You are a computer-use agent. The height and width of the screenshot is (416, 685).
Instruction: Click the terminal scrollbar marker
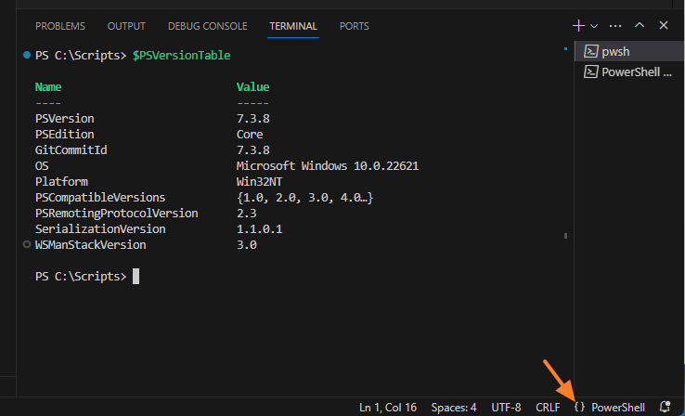(x=565, y=236)
